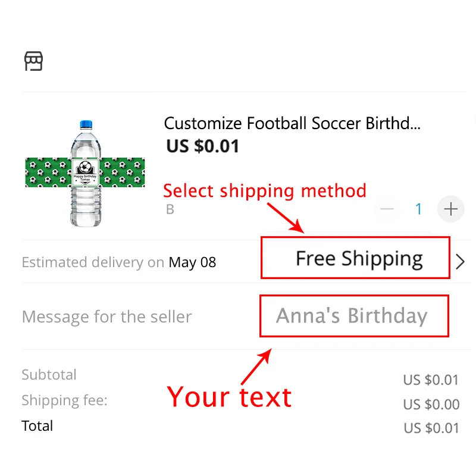The height and width of the screenshot is (476, 476).
Task: Click the Shipping fee label
Action: coord(64,400)
